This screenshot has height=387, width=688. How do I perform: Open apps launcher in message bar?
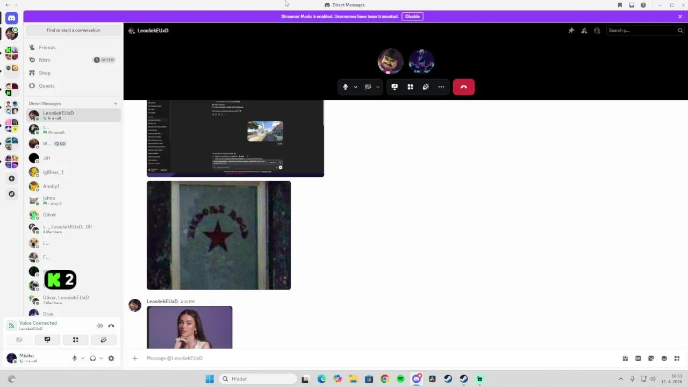pos(677,359)
